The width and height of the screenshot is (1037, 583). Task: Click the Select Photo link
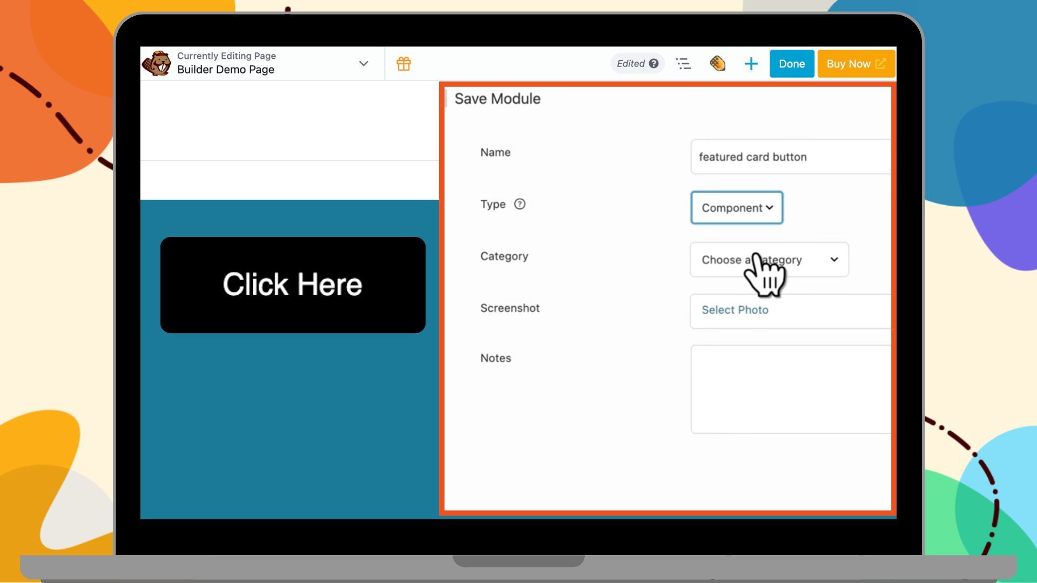pos(735,310)
